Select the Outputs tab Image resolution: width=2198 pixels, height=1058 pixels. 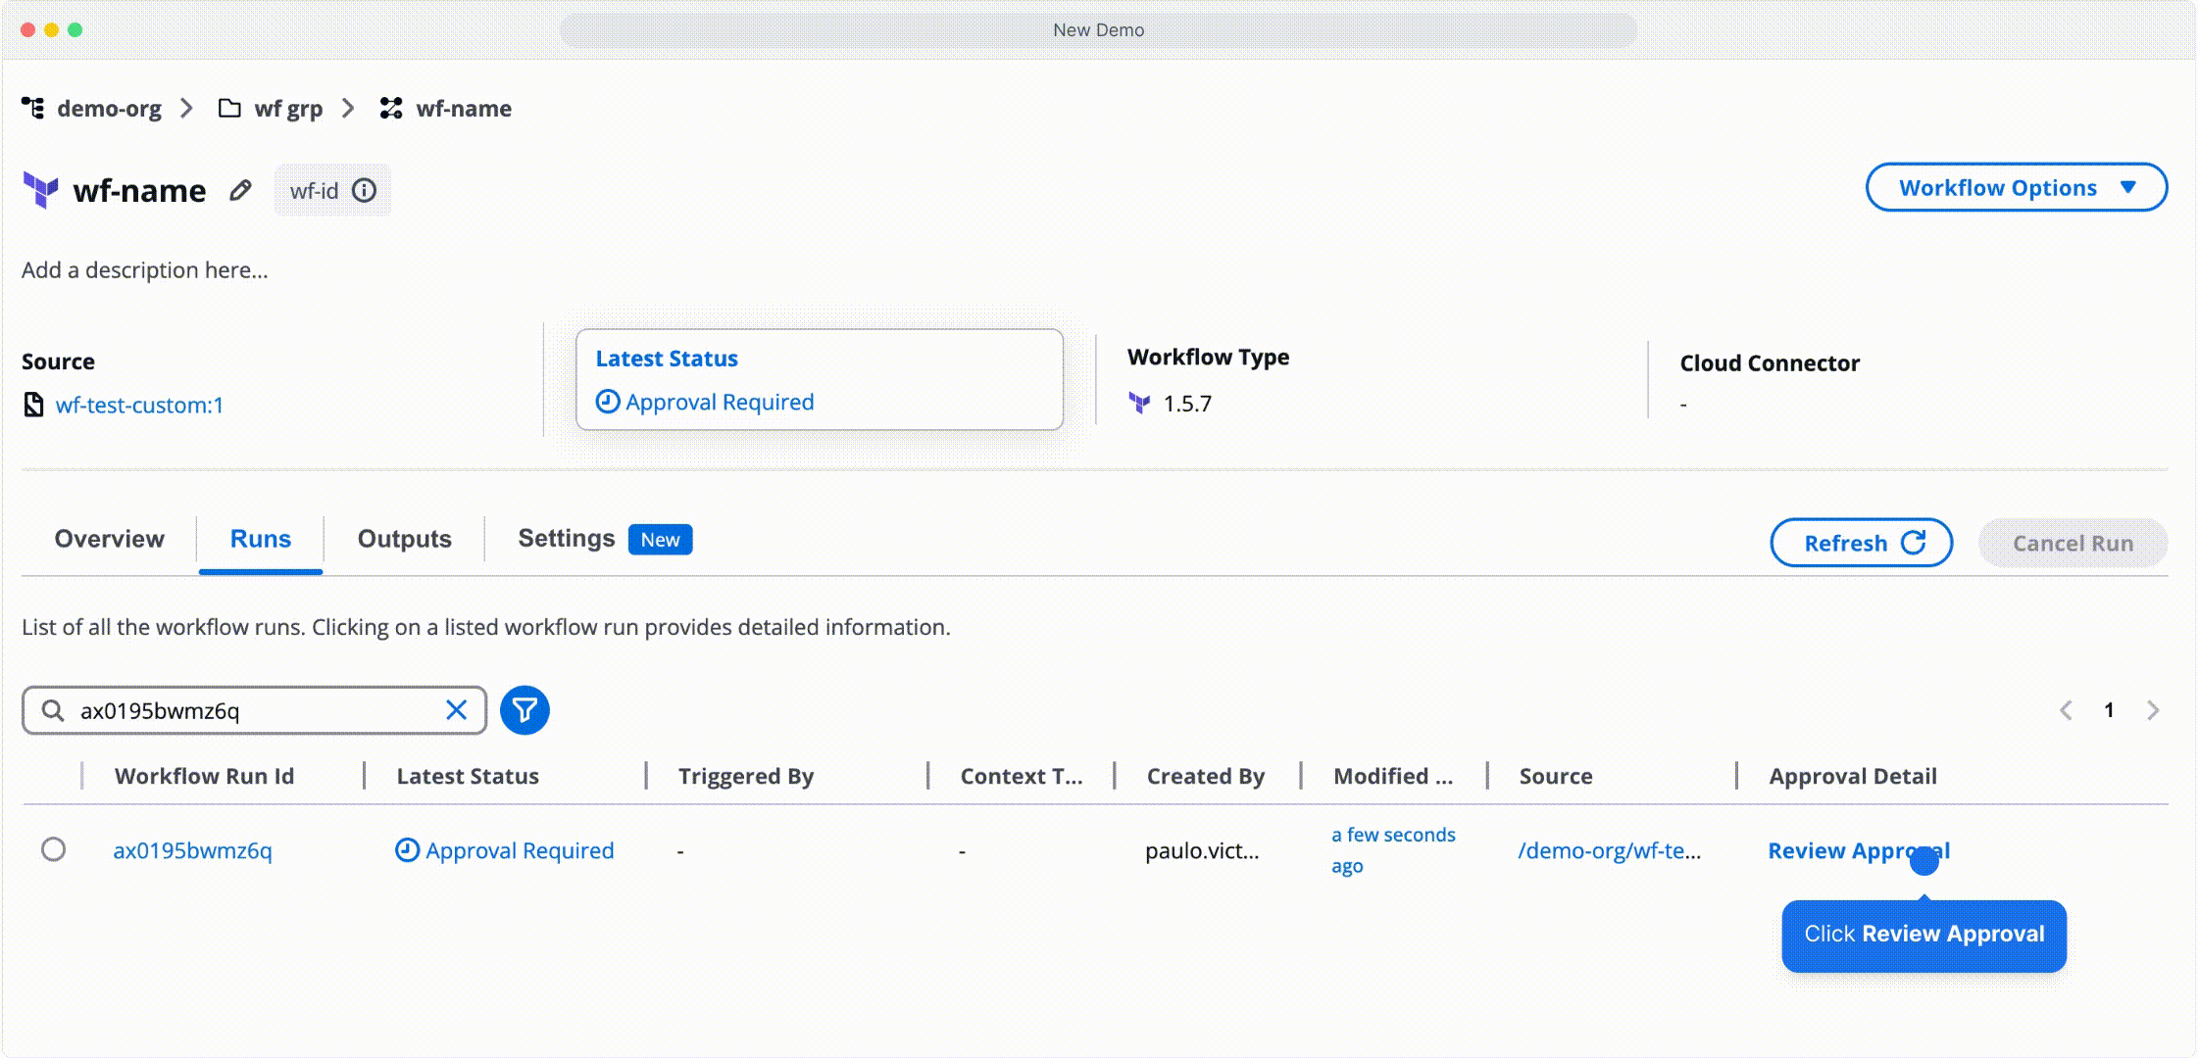[x=403, y=538]
